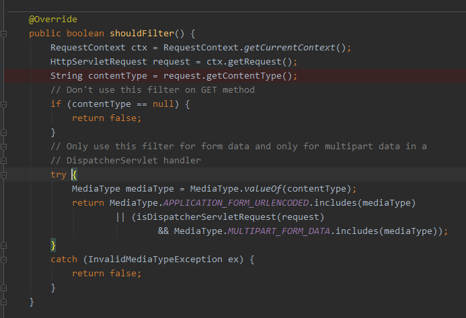This screenshot has height=318, width=466.
Task: Collapse the catch InvalidMediaTypeException block
Action: coord(4,259)
